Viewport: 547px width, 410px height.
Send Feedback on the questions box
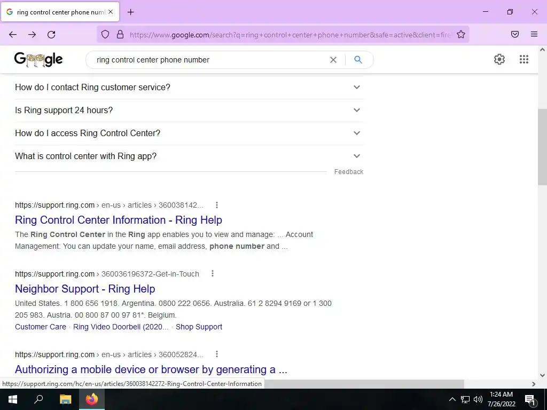point(348,172)
